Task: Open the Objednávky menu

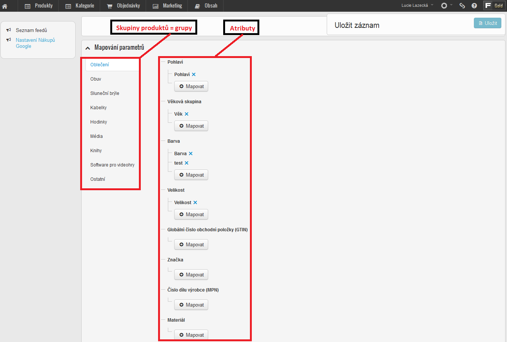Action: tap(123, 6)
